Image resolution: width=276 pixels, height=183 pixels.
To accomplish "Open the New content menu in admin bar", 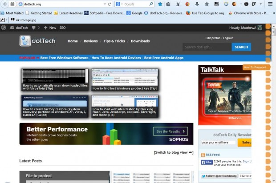I will pyautogui.click(x=50, y=28).
